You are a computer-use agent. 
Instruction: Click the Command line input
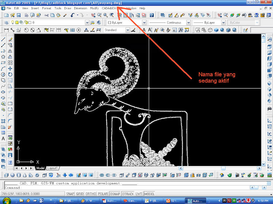tap(127, 188)
